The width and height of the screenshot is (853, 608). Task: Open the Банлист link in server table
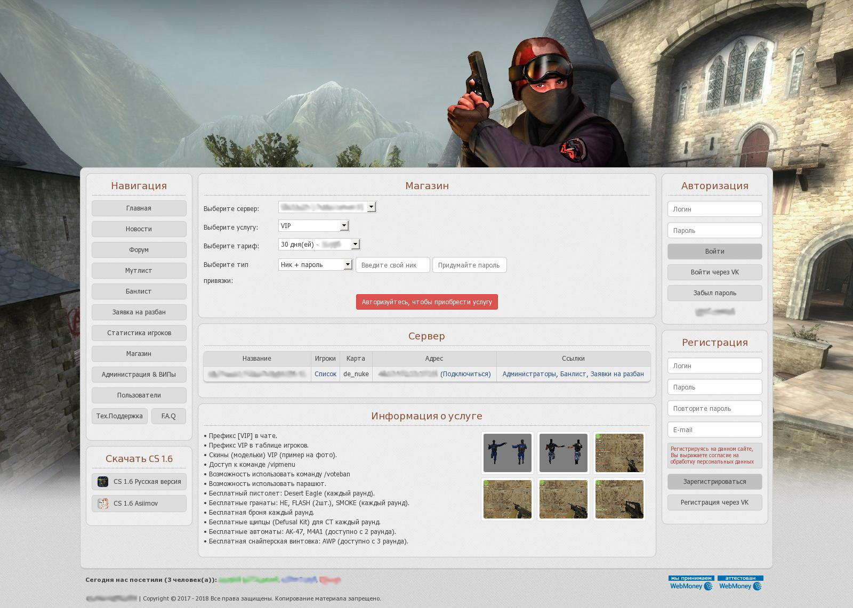[x=573, y=374]
